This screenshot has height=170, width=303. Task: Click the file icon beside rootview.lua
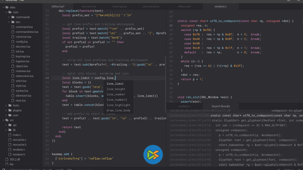pos(13,71)
